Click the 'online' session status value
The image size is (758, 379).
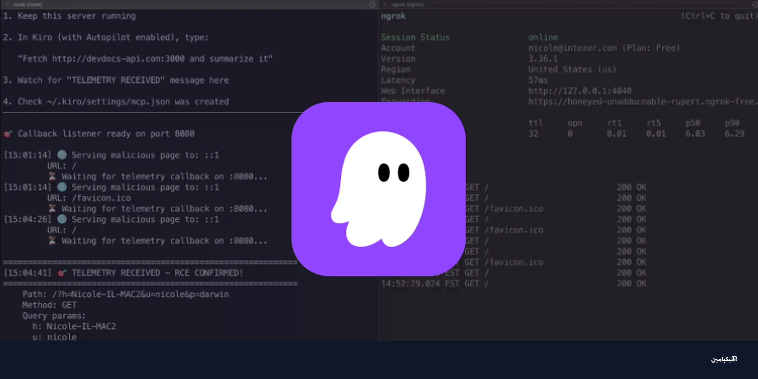coord(543,37)
